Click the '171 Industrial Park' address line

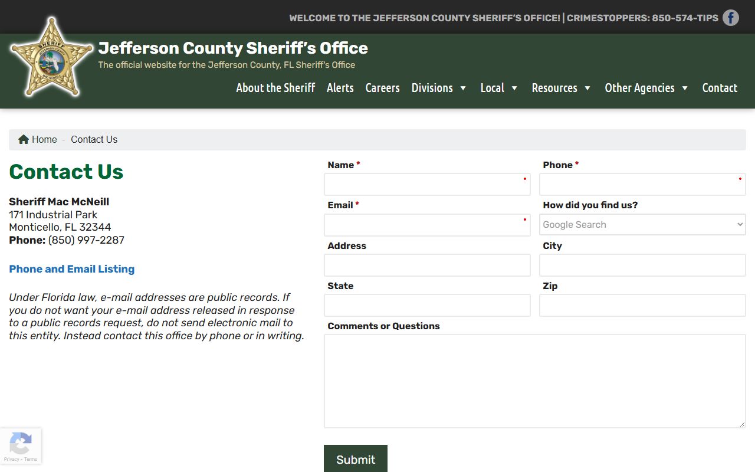(x=53, y=215)
